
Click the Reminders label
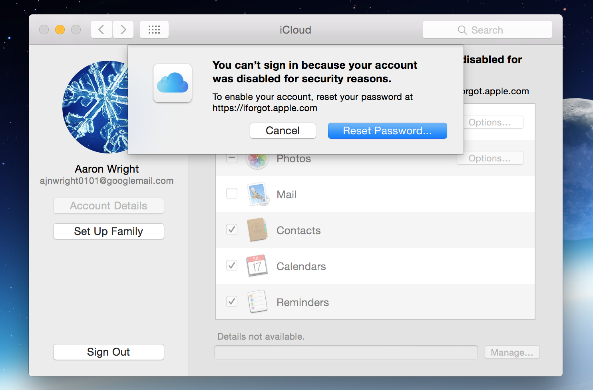point(303,302)
